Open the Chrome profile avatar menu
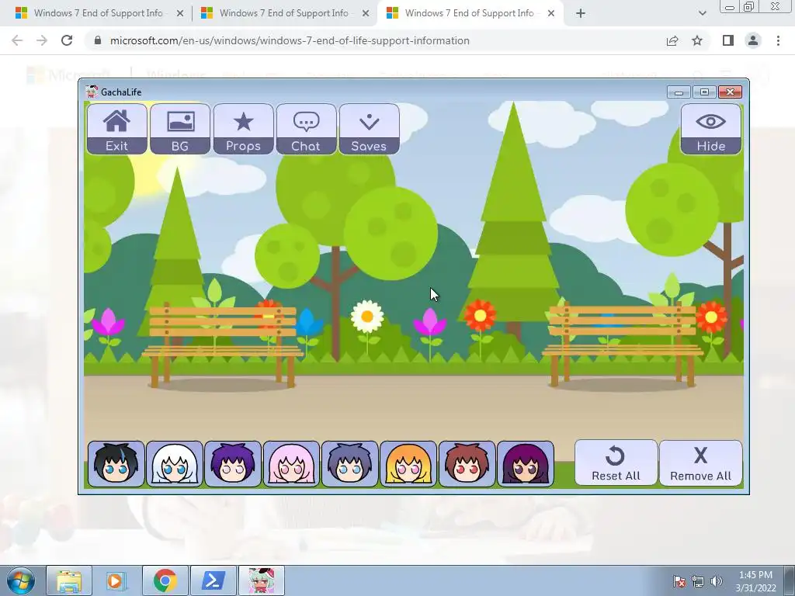This screenshot has height=596, width=795. tap(753, 40)
